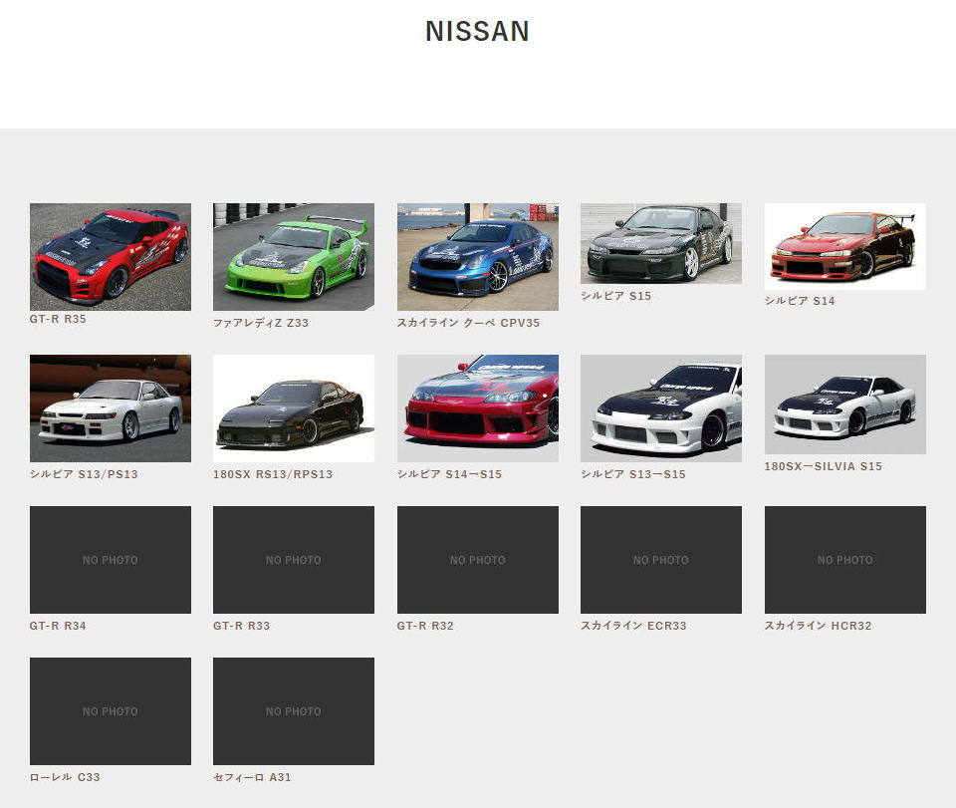
Task: Open the ローレル C33 text link
Action: pos(65,777)
